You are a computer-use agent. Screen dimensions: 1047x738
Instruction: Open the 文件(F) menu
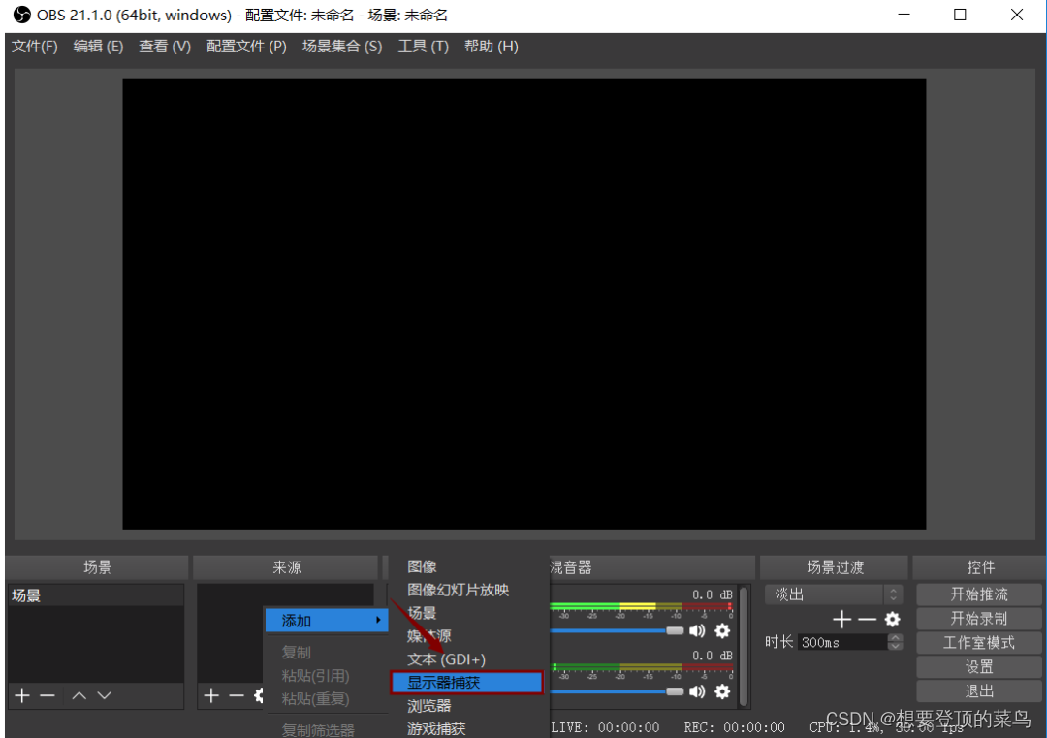tap(35, 47)
